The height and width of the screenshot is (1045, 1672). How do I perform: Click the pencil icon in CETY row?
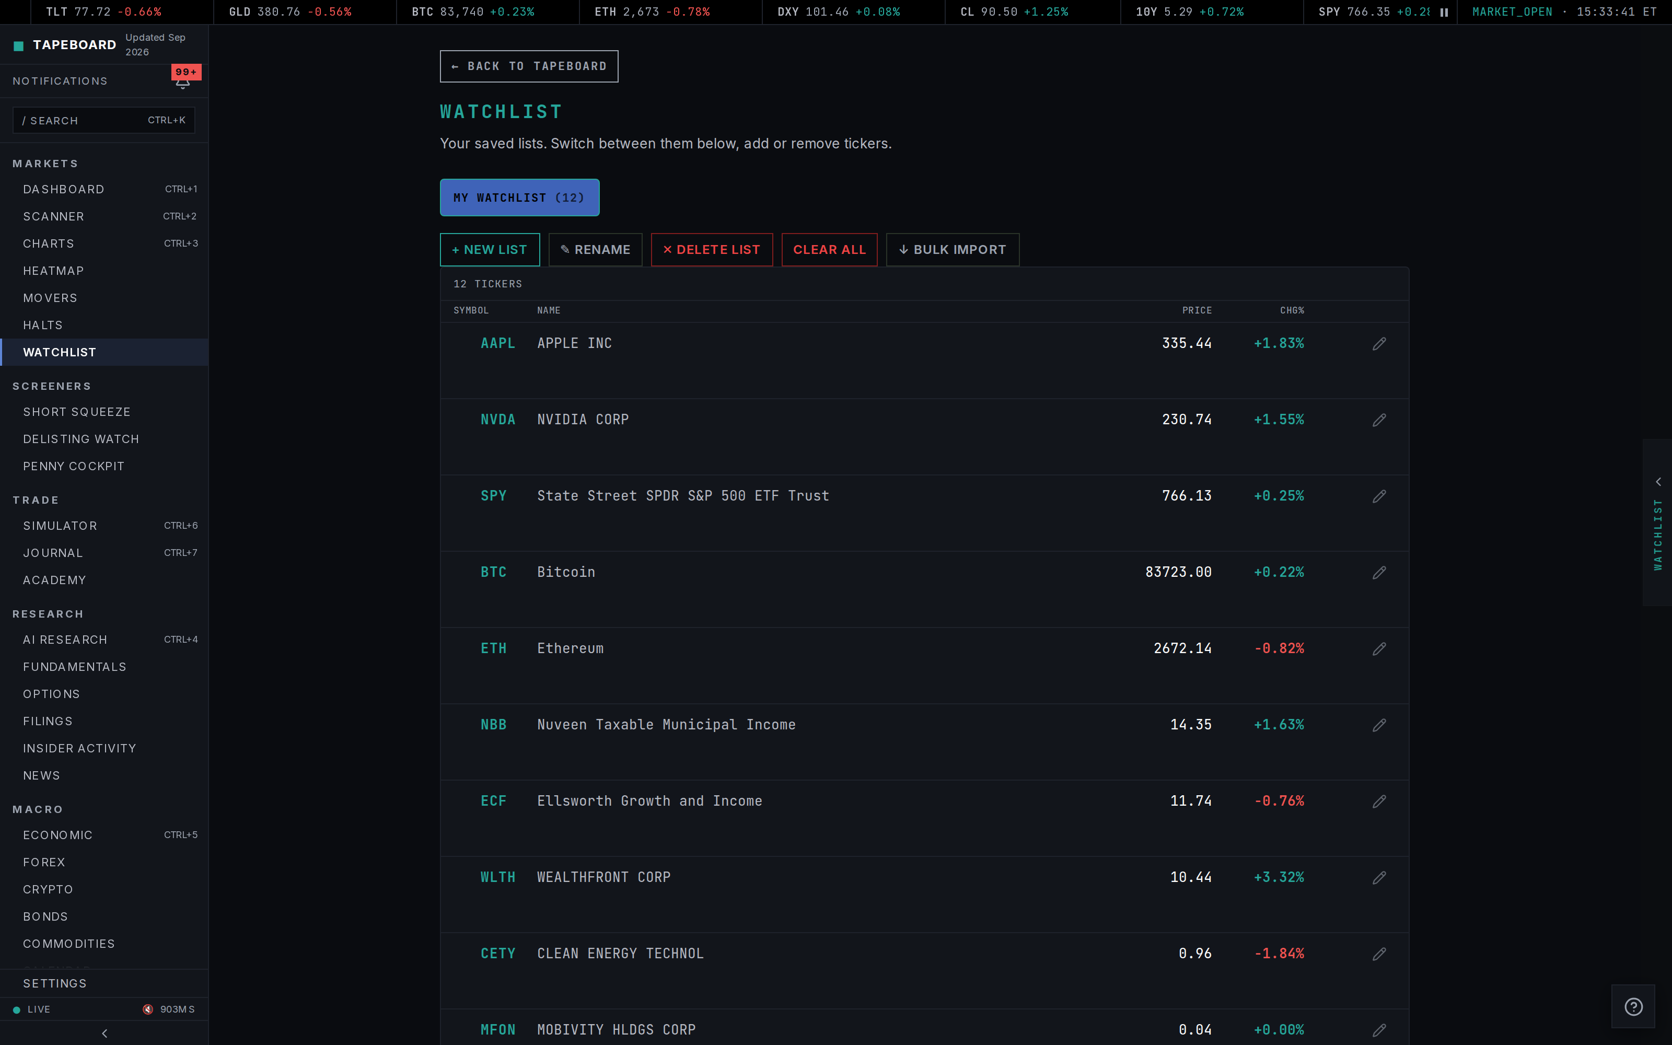1379,954
